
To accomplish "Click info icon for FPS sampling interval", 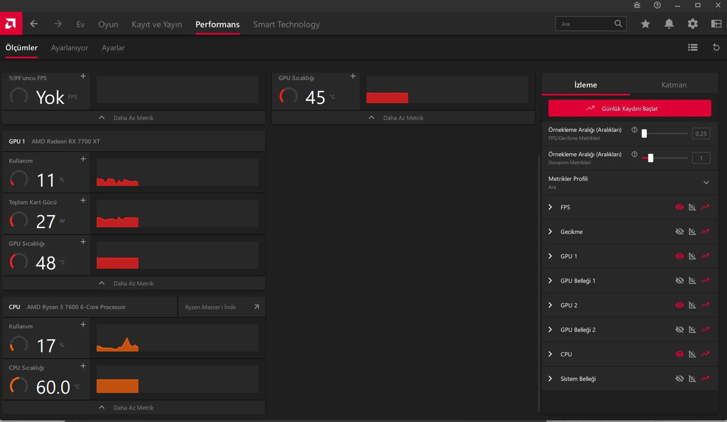I will (634, 130).
